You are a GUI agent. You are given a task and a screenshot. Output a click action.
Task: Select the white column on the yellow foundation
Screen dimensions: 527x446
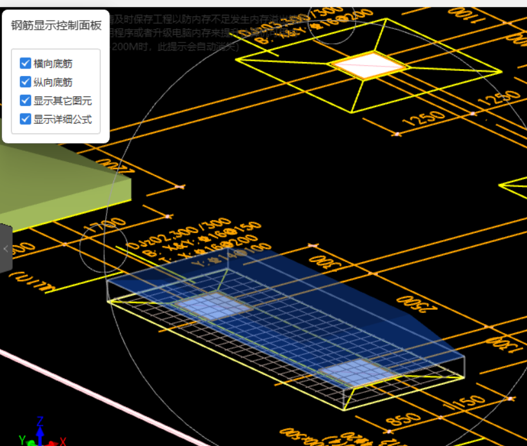click(x=369, y=65)
